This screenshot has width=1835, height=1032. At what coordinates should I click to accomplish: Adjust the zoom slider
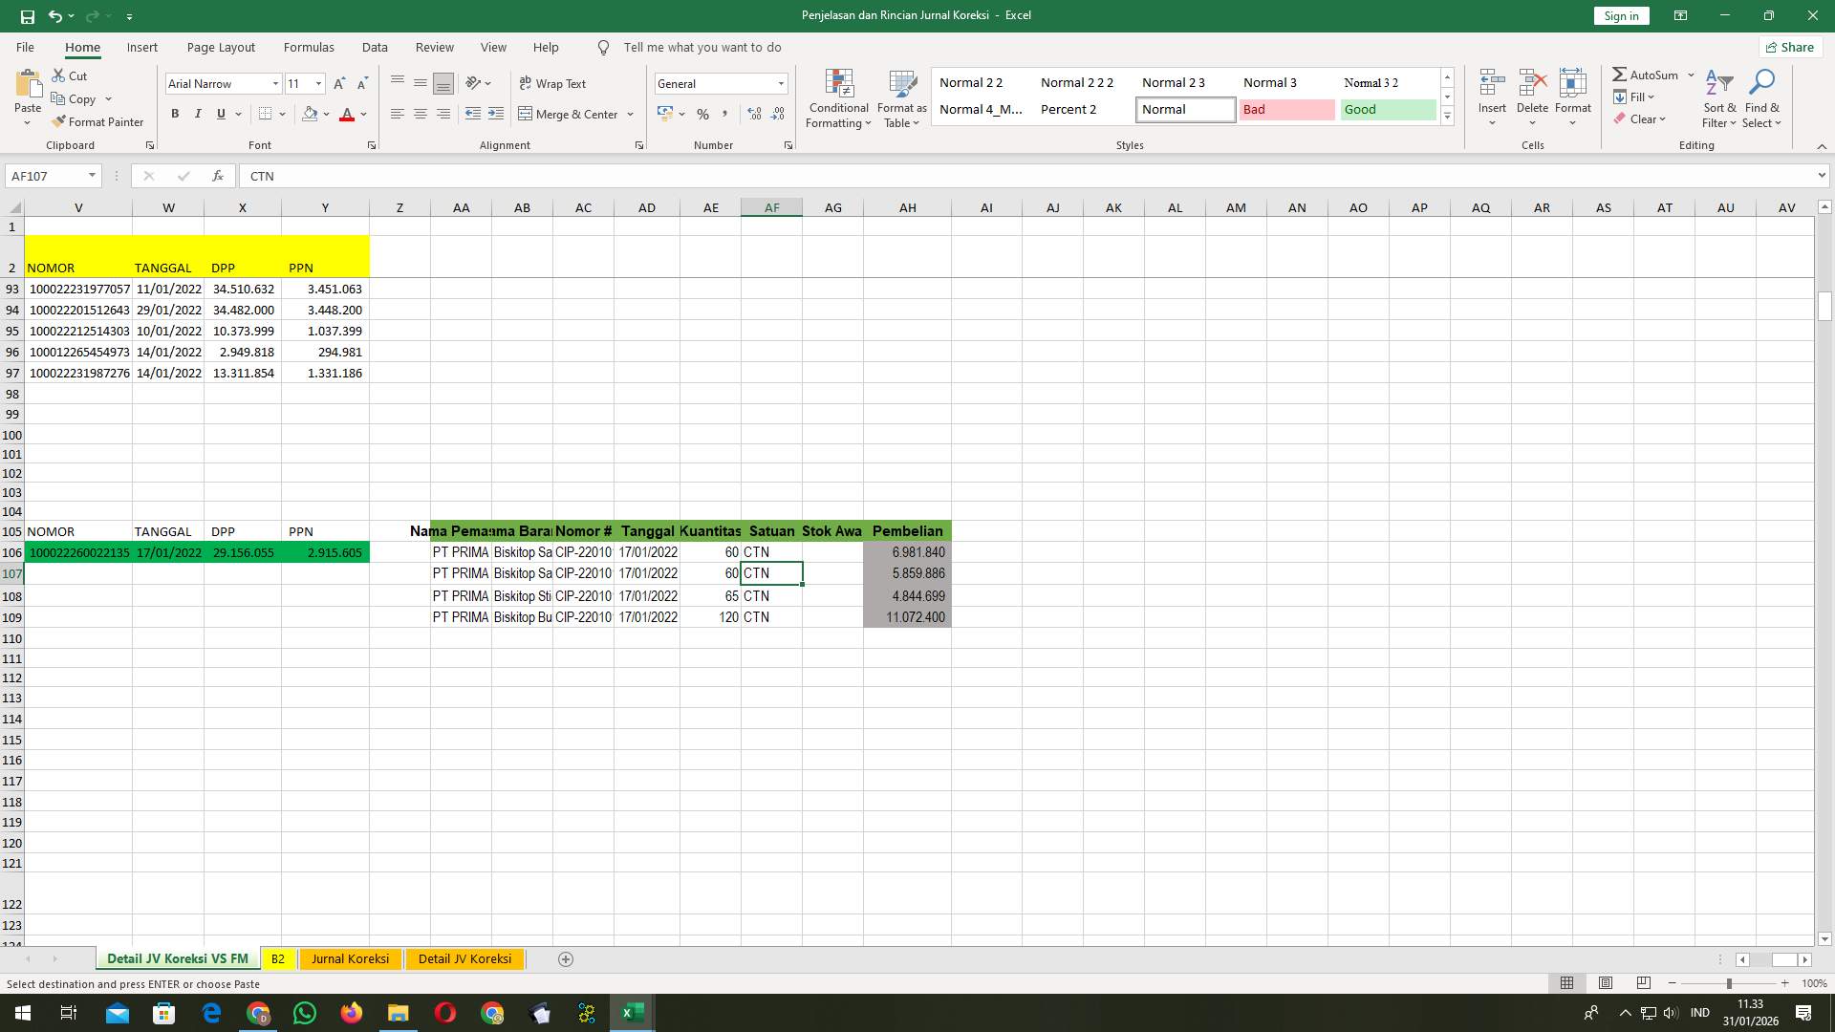[x=1731, y=982]
